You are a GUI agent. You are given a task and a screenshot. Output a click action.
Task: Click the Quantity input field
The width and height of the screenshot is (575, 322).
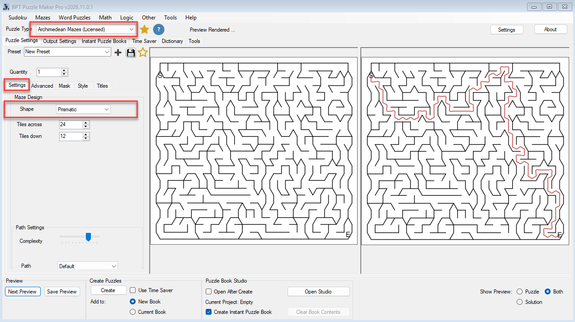click(49, 72)
